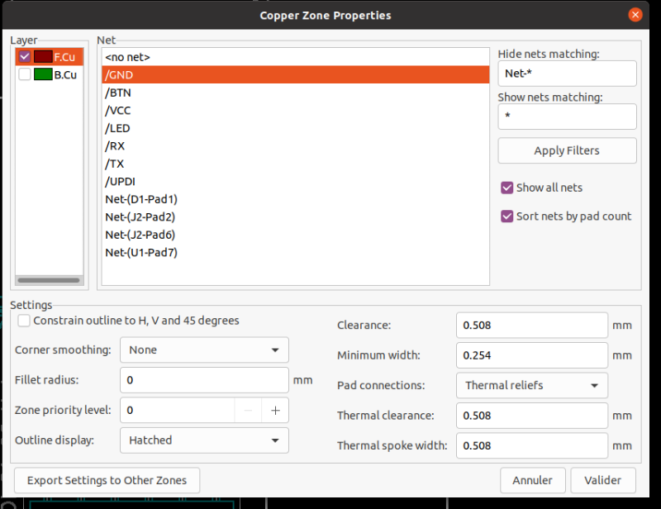The width and height of the screenshot is (661, 509).
Task: Select the Net-(D1-Pad1) net
Action: pyautogui.click(x=295, y=199)
